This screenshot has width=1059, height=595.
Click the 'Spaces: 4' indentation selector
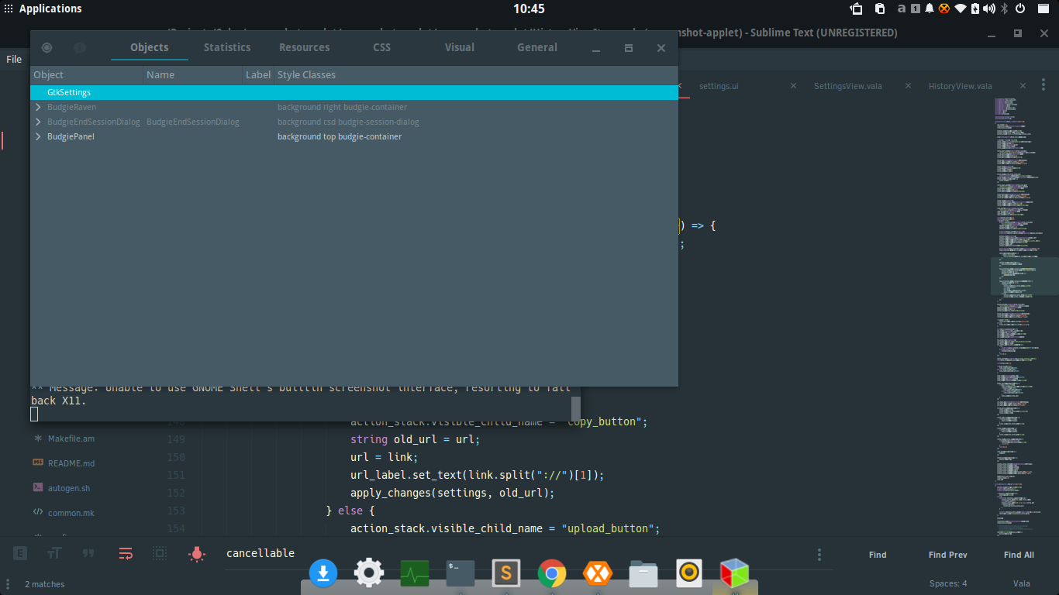click(948, 584)
